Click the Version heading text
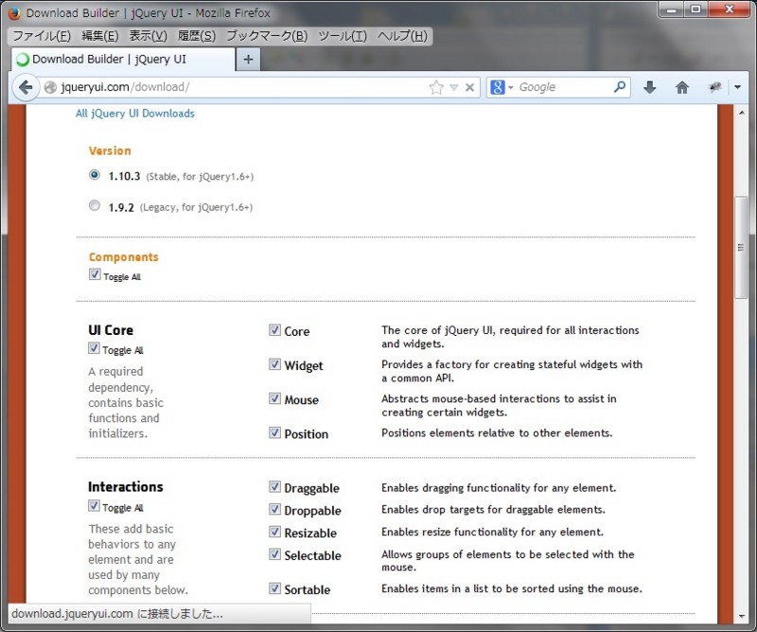Screen dimensions: 757x632 [110, 151]
